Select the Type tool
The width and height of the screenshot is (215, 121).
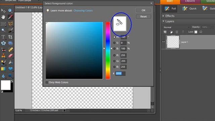3,37
